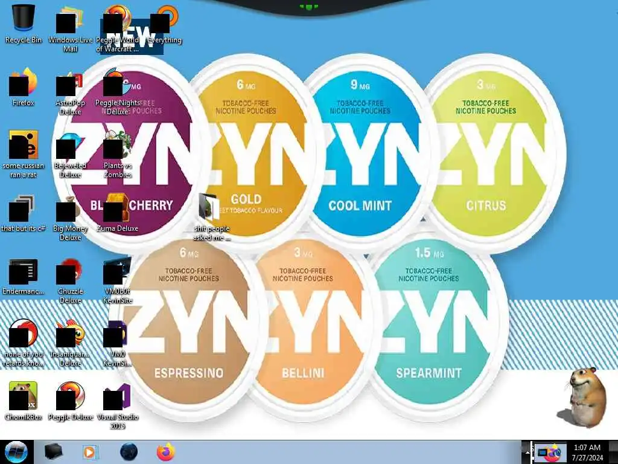Screen dimensions: 618x464
Task: Open Visual Studio 2015
Action: pos(118,405)
